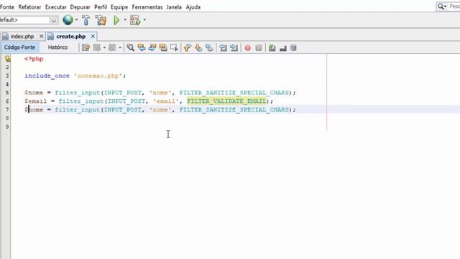Click the highlighted FILTER_VALIDATE_EMAIL constant

(x=226, y=101)
